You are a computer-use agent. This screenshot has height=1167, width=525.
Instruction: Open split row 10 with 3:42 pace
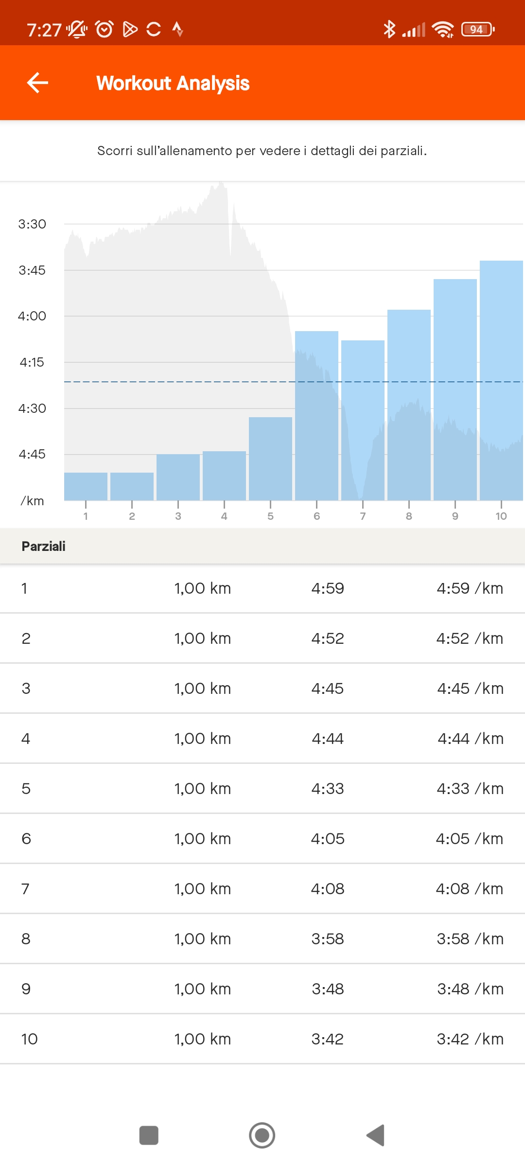262,1039
